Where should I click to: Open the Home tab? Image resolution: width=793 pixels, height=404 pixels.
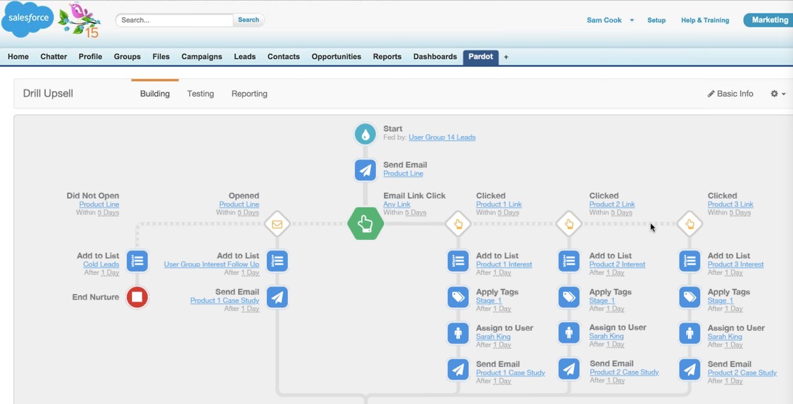click(18, 57)
